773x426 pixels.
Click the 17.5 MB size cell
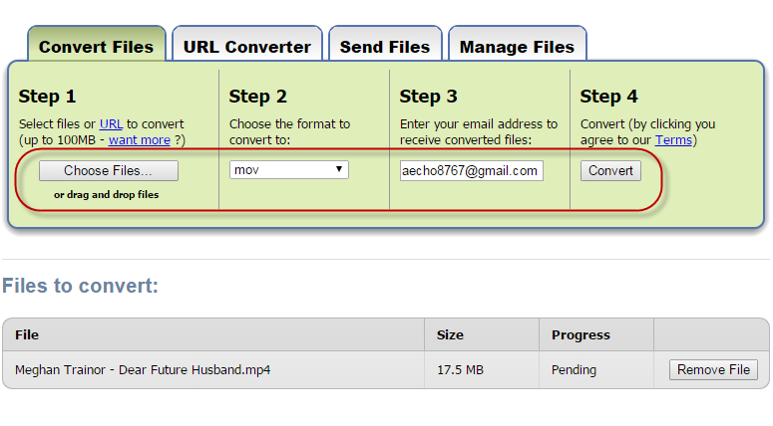(460, 370)
